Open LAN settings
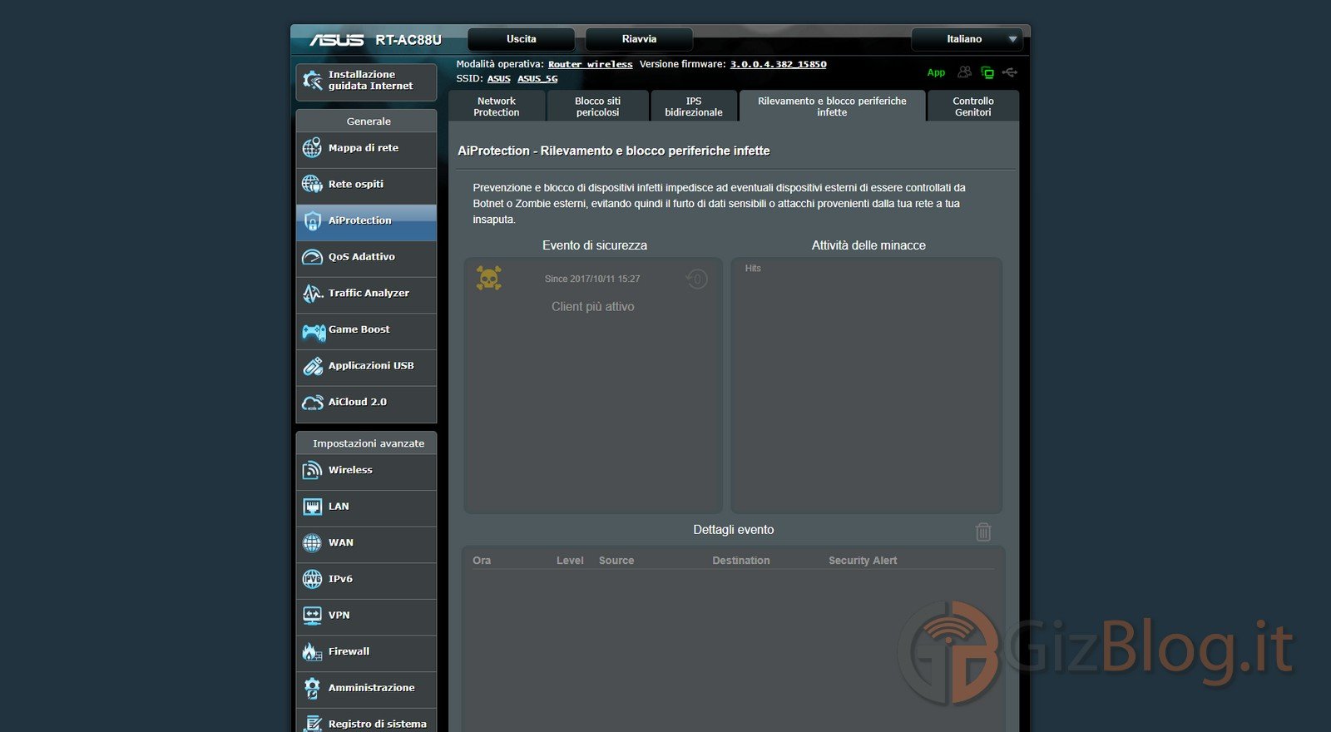Viewport: 1331px width, 732px height. coord(366,507)
